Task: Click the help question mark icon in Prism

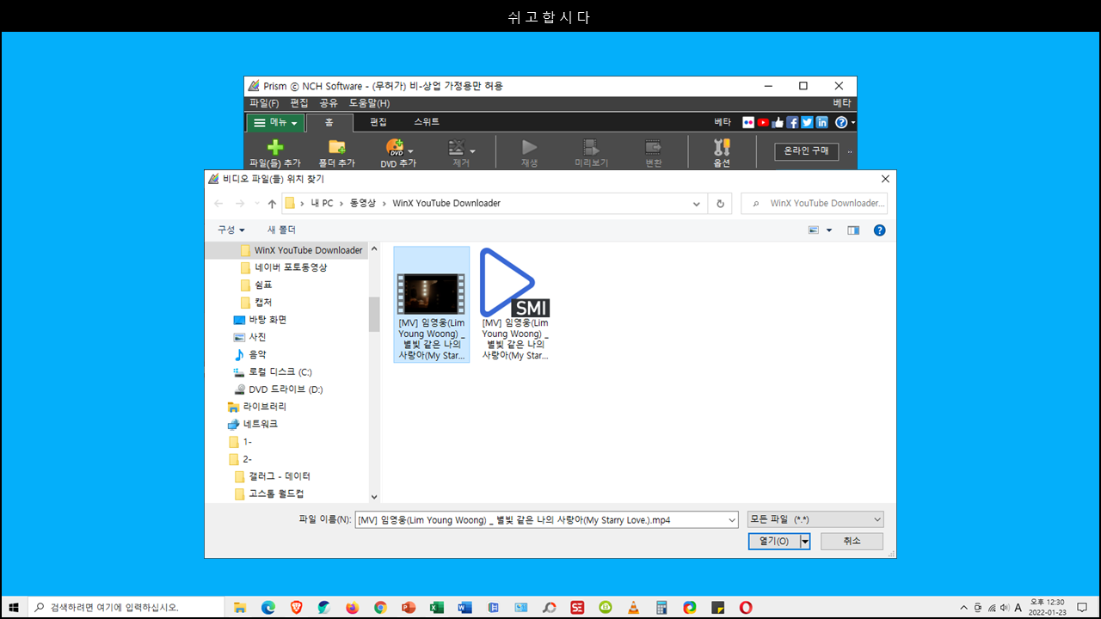Action: [x=841, y=123]
